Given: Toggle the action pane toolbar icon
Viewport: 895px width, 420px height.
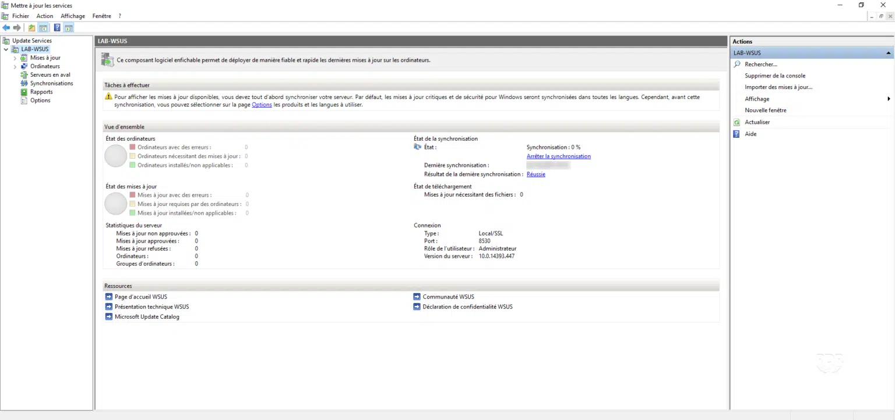Looking at the screenshot, I should (x=69, y=27).
